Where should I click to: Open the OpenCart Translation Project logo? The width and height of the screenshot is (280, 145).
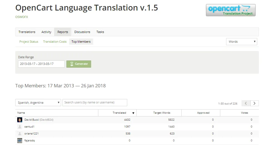pyautogui.click(x=231, y=10)
